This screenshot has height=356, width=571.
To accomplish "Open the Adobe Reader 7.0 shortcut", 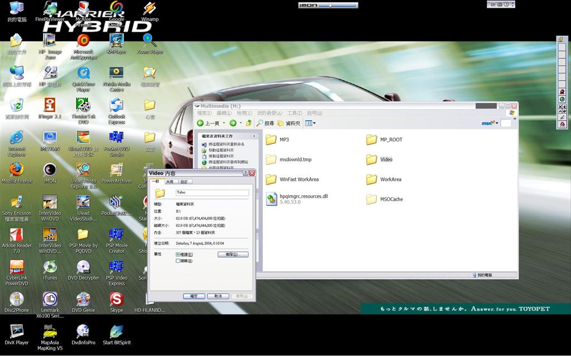I will 17,240.
